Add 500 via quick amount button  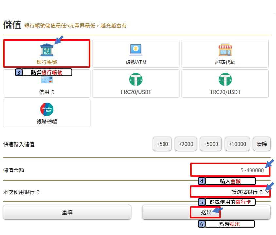point(162,144)
